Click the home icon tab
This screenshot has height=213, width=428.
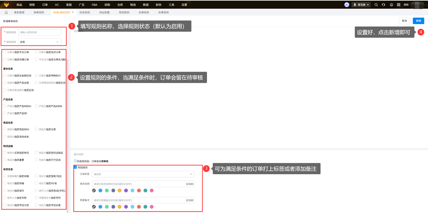[x=6, y=12]
